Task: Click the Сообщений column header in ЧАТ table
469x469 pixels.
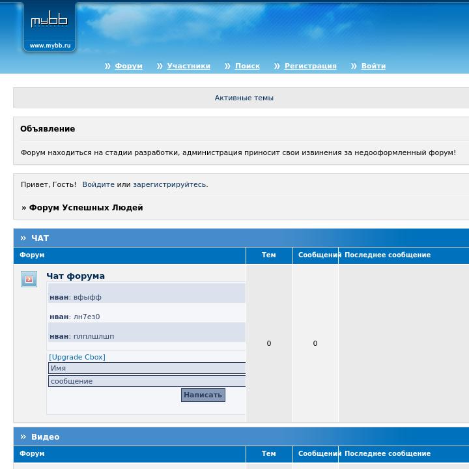Action: click(x=319, y=255)
